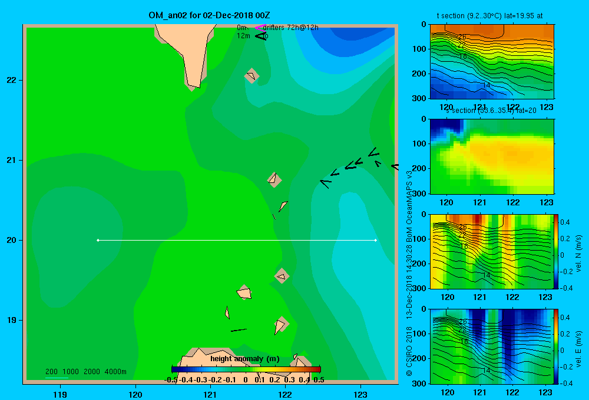The height and width of the screenshot is (400, 589).
Task: Click the island near 122E 19.5N
Action: point(282,276)
